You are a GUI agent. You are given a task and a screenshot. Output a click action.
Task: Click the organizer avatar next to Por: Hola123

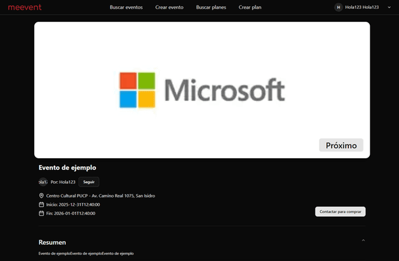point(43,182)
